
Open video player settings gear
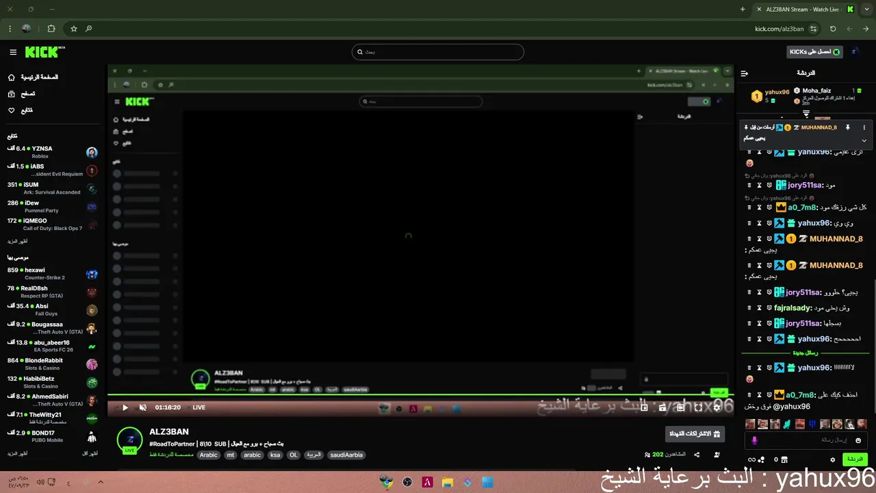point(717,407)
